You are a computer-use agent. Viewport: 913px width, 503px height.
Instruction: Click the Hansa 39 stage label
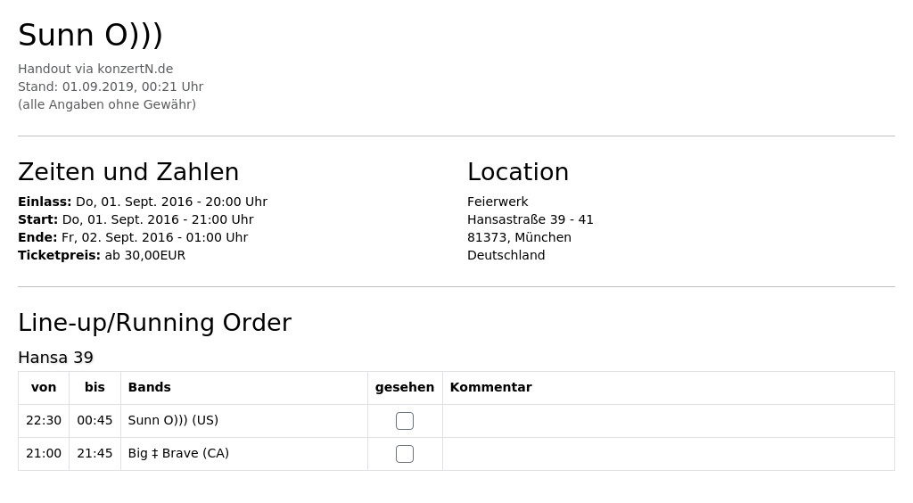point(56,358)
